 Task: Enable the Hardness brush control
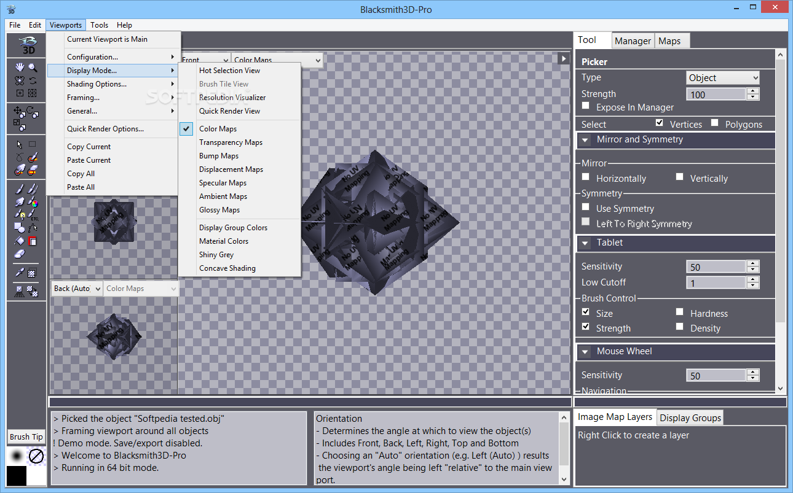coord(679,312)
